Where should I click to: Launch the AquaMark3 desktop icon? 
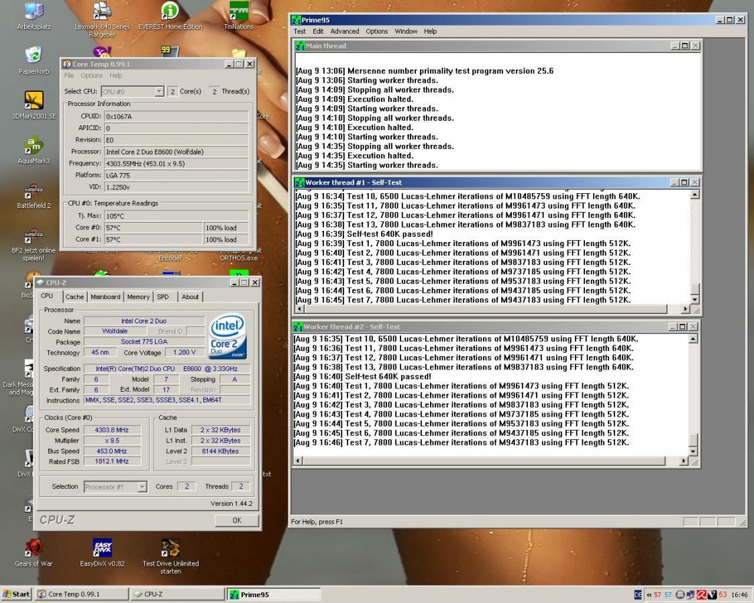pos(34,150)
